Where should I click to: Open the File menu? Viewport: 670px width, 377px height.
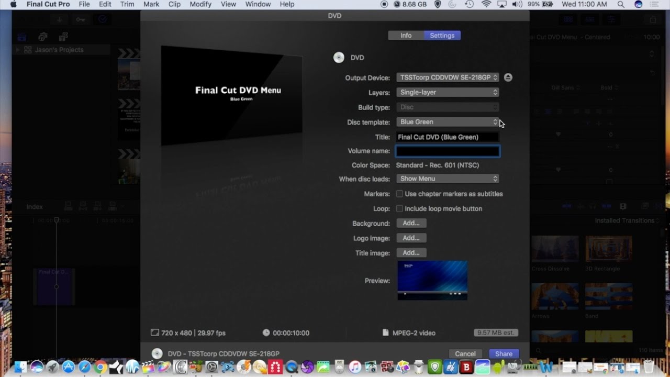pyautogui.click(x=84, y=4)
